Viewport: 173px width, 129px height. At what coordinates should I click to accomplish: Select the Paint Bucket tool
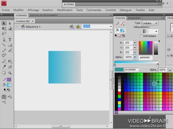point(10,61)
